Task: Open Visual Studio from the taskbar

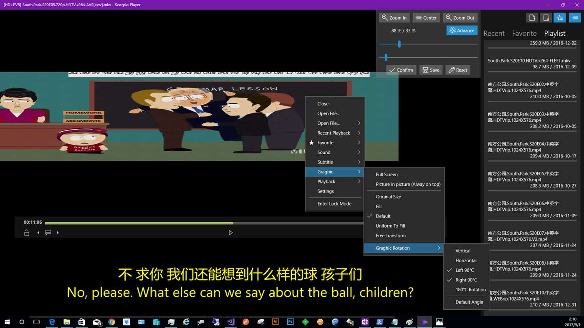Action: 231,322
